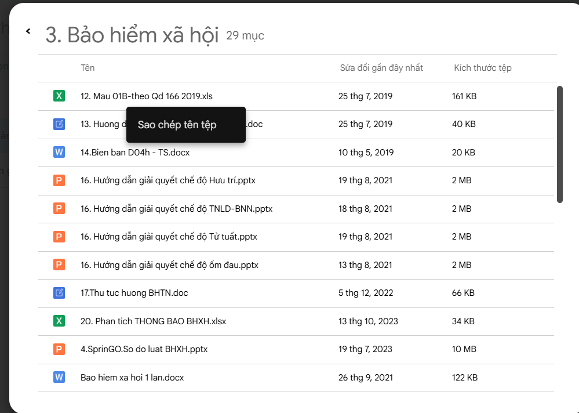Image resolution: width=579 pixels, height=413 pixels.
Task: Click doc icon of 17.Thu tuc huong BHTN
Action: point(59,293)
